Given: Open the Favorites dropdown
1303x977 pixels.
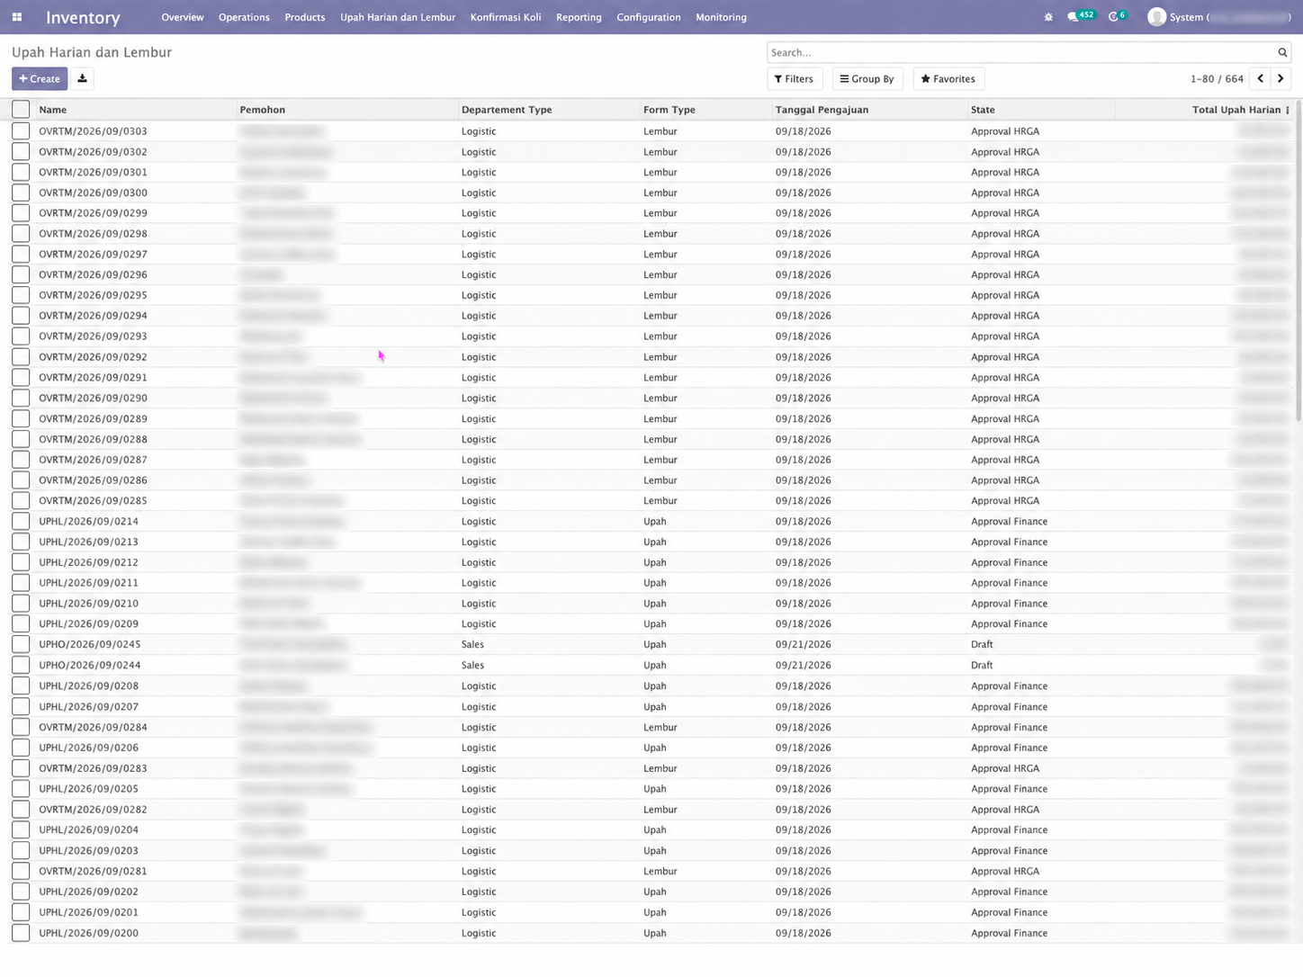Looking at the screenshot, I should [x=948, y=79].
